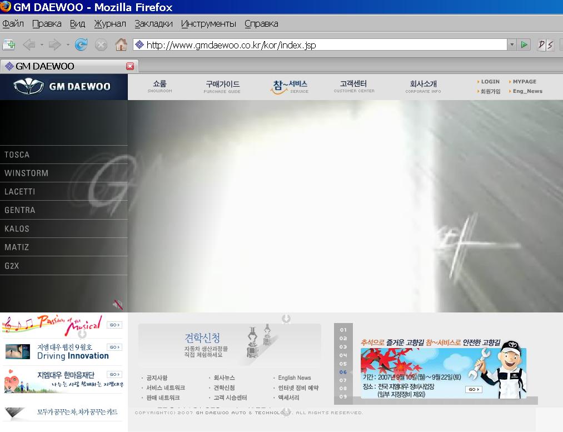The image size is (563, 432).
Task: Click the site favicon in address bar
Action: coord(139,44)
